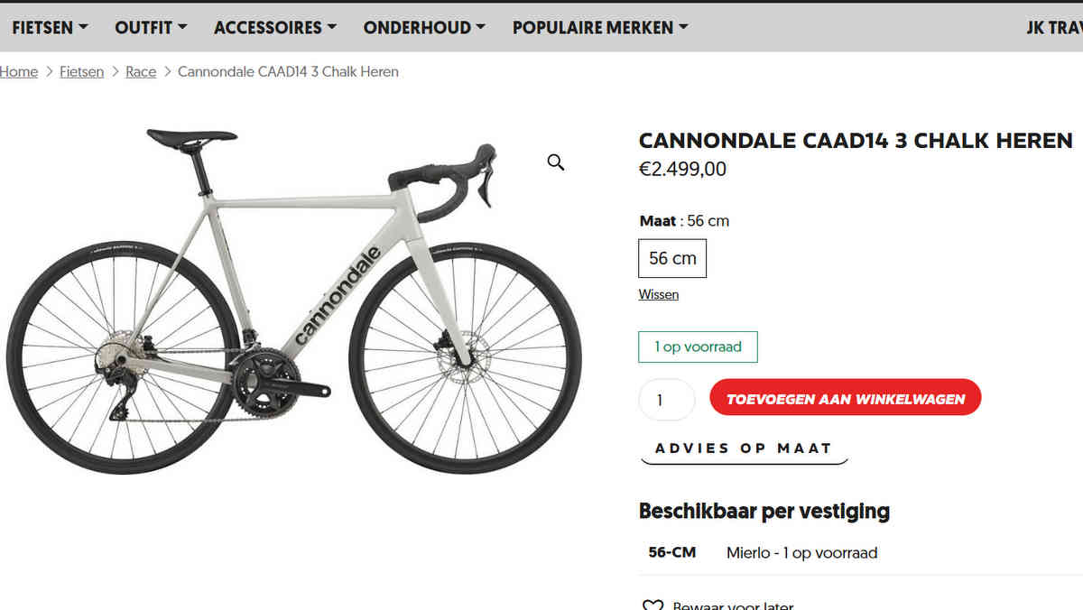Open the Populaire Merken menu
Screen dimensions: 1083x610
tap(600, 28)
